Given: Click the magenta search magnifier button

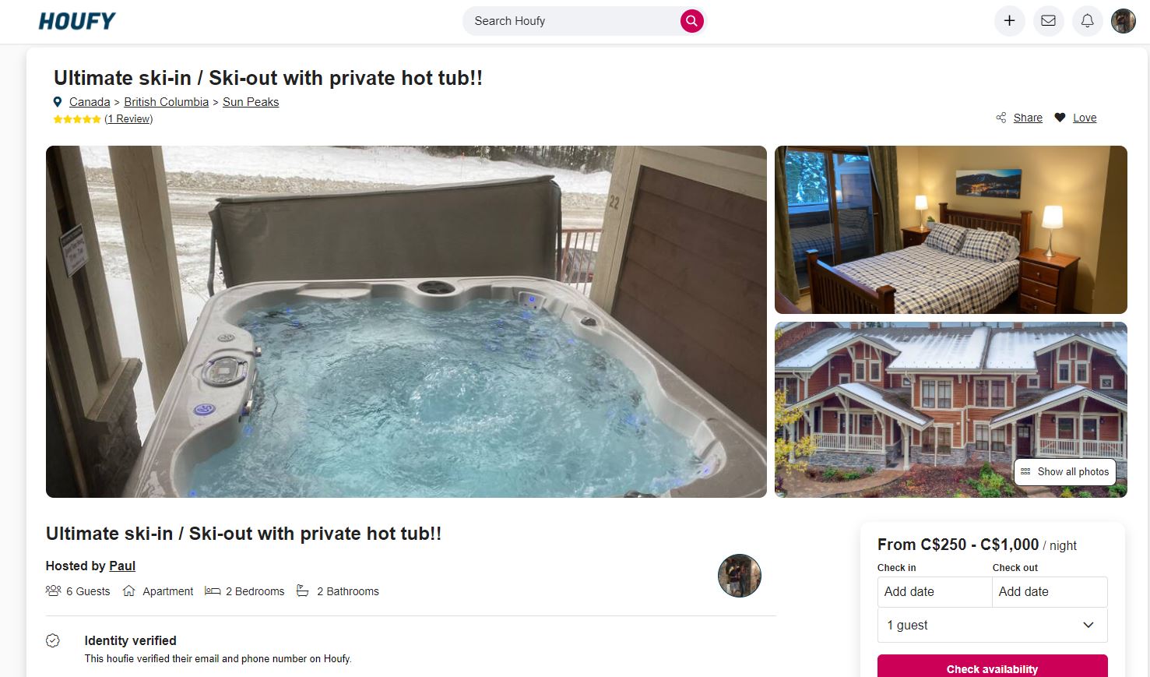Looking at the screenshot, I should pos(691,21).
